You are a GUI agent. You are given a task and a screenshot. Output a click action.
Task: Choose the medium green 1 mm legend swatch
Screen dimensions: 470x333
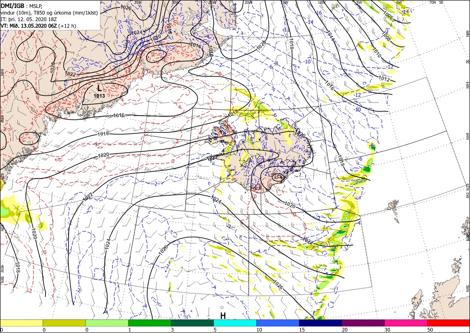[149, 323]
